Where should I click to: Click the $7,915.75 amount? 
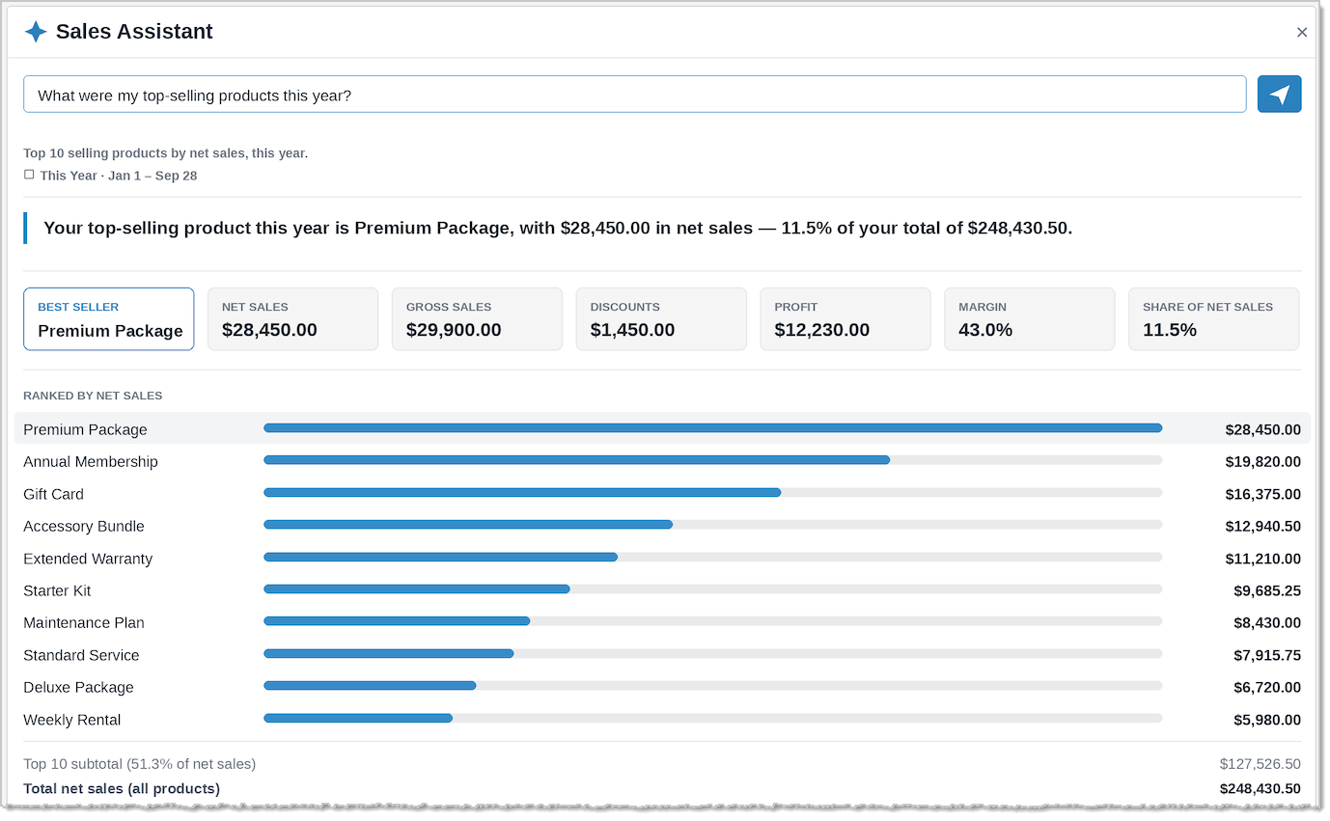tap(1267, 655)
